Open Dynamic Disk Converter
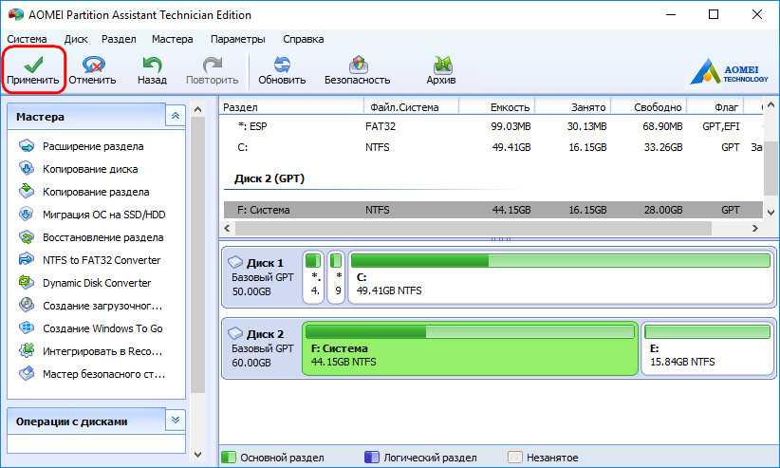Image resolution: width=780 pixels, height=468 pixels. (96, 283)
